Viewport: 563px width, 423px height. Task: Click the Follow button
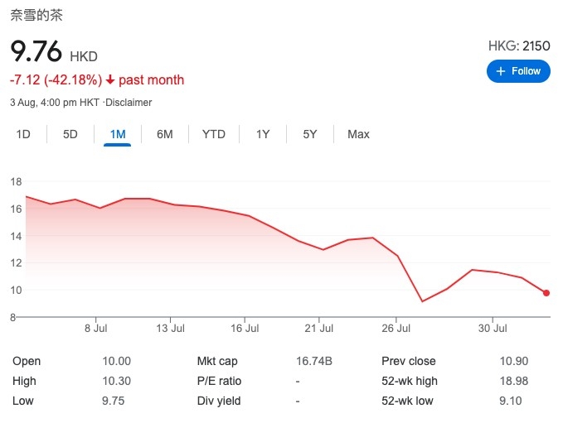pyautogui.click(x=518, y=71)
